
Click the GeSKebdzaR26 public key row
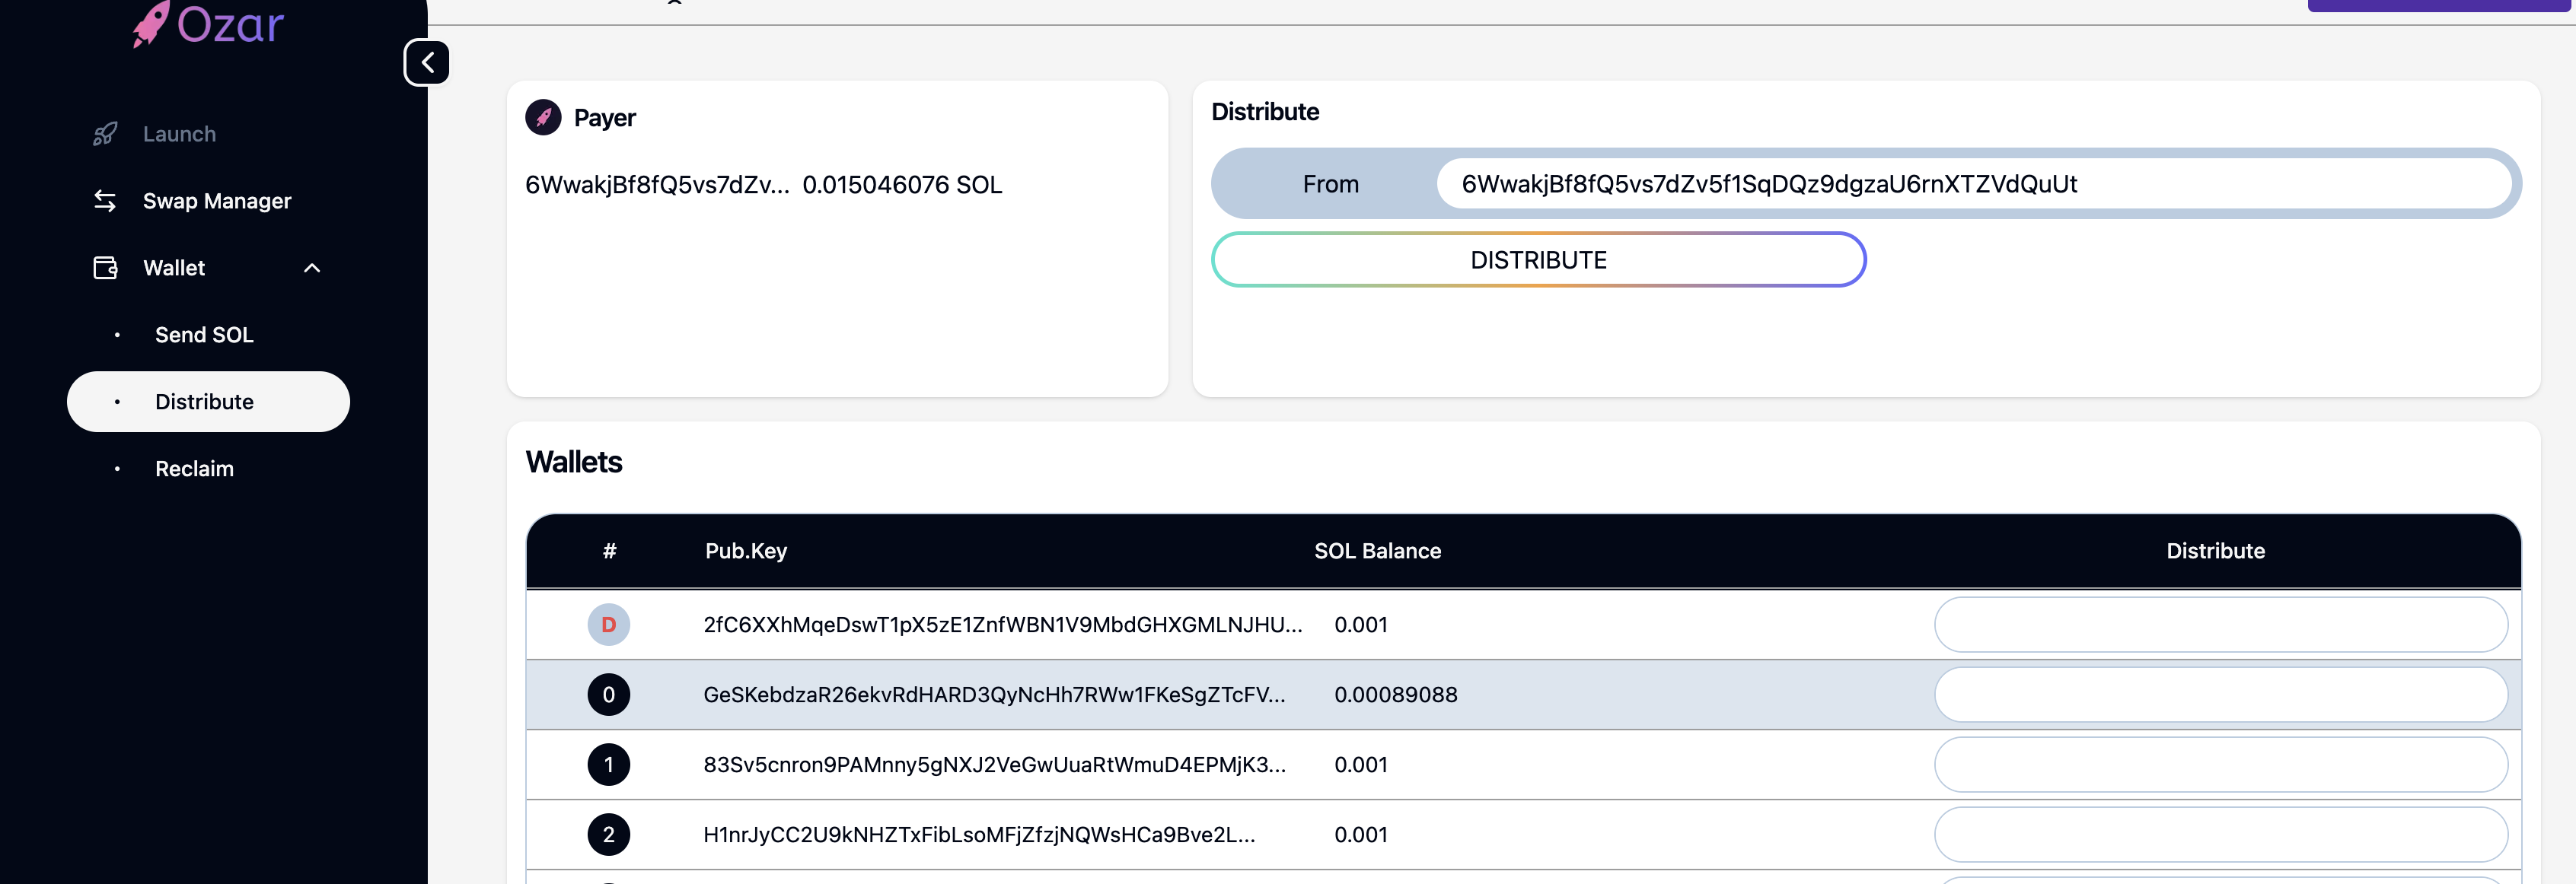(x=994, y=695)
